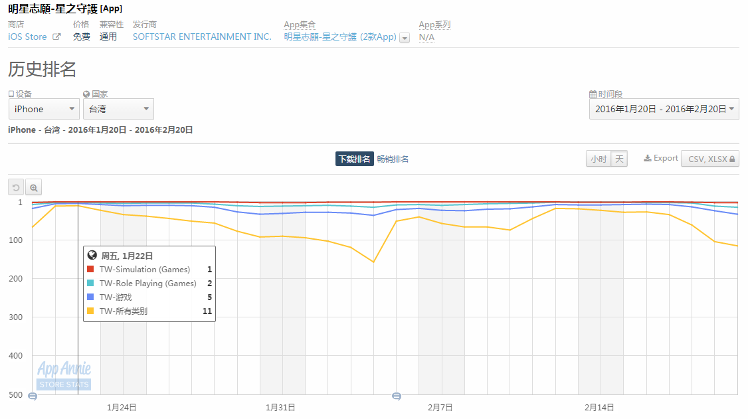Click the Export button label

pos(666,158)
